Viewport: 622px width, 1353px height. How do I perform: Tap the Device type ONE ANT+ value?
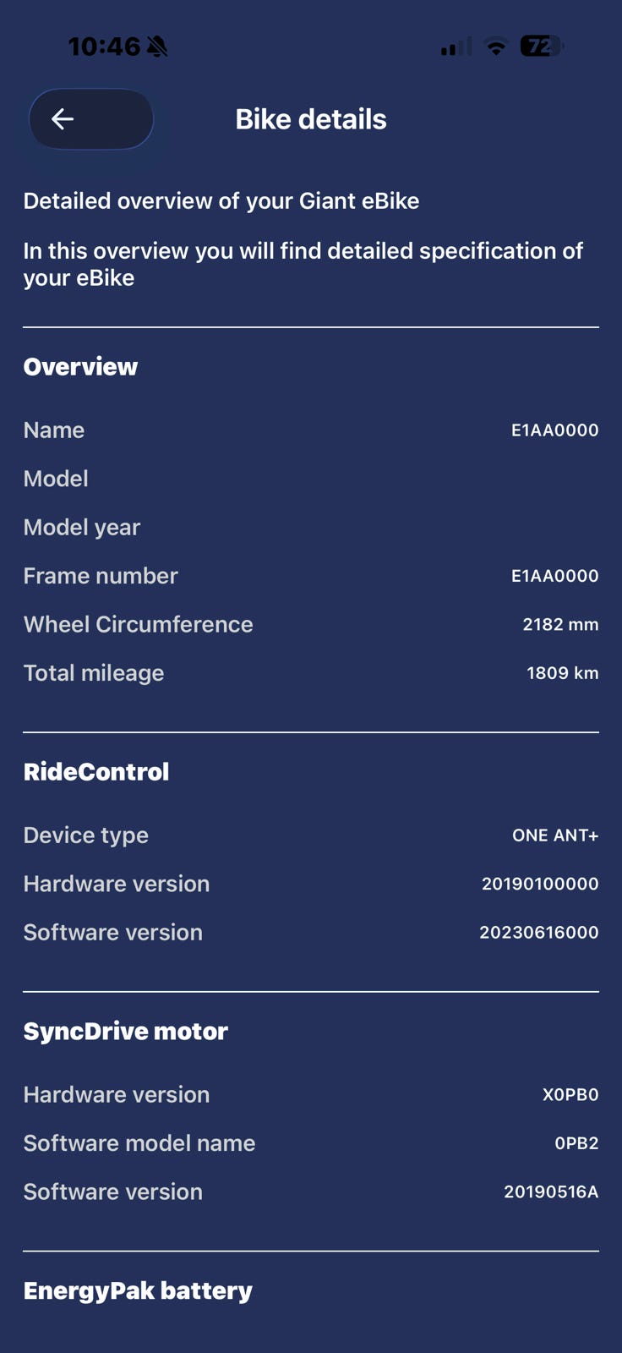click(555, 835)
